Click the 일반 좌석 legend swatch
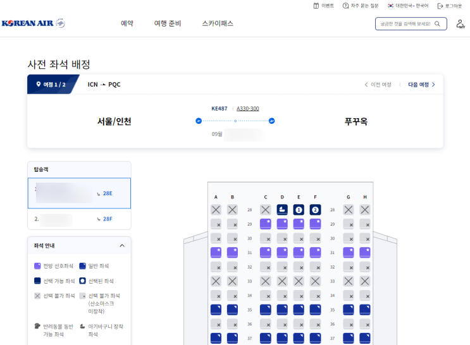The height and width of the screenshot is (345, 470). (82, 266)
